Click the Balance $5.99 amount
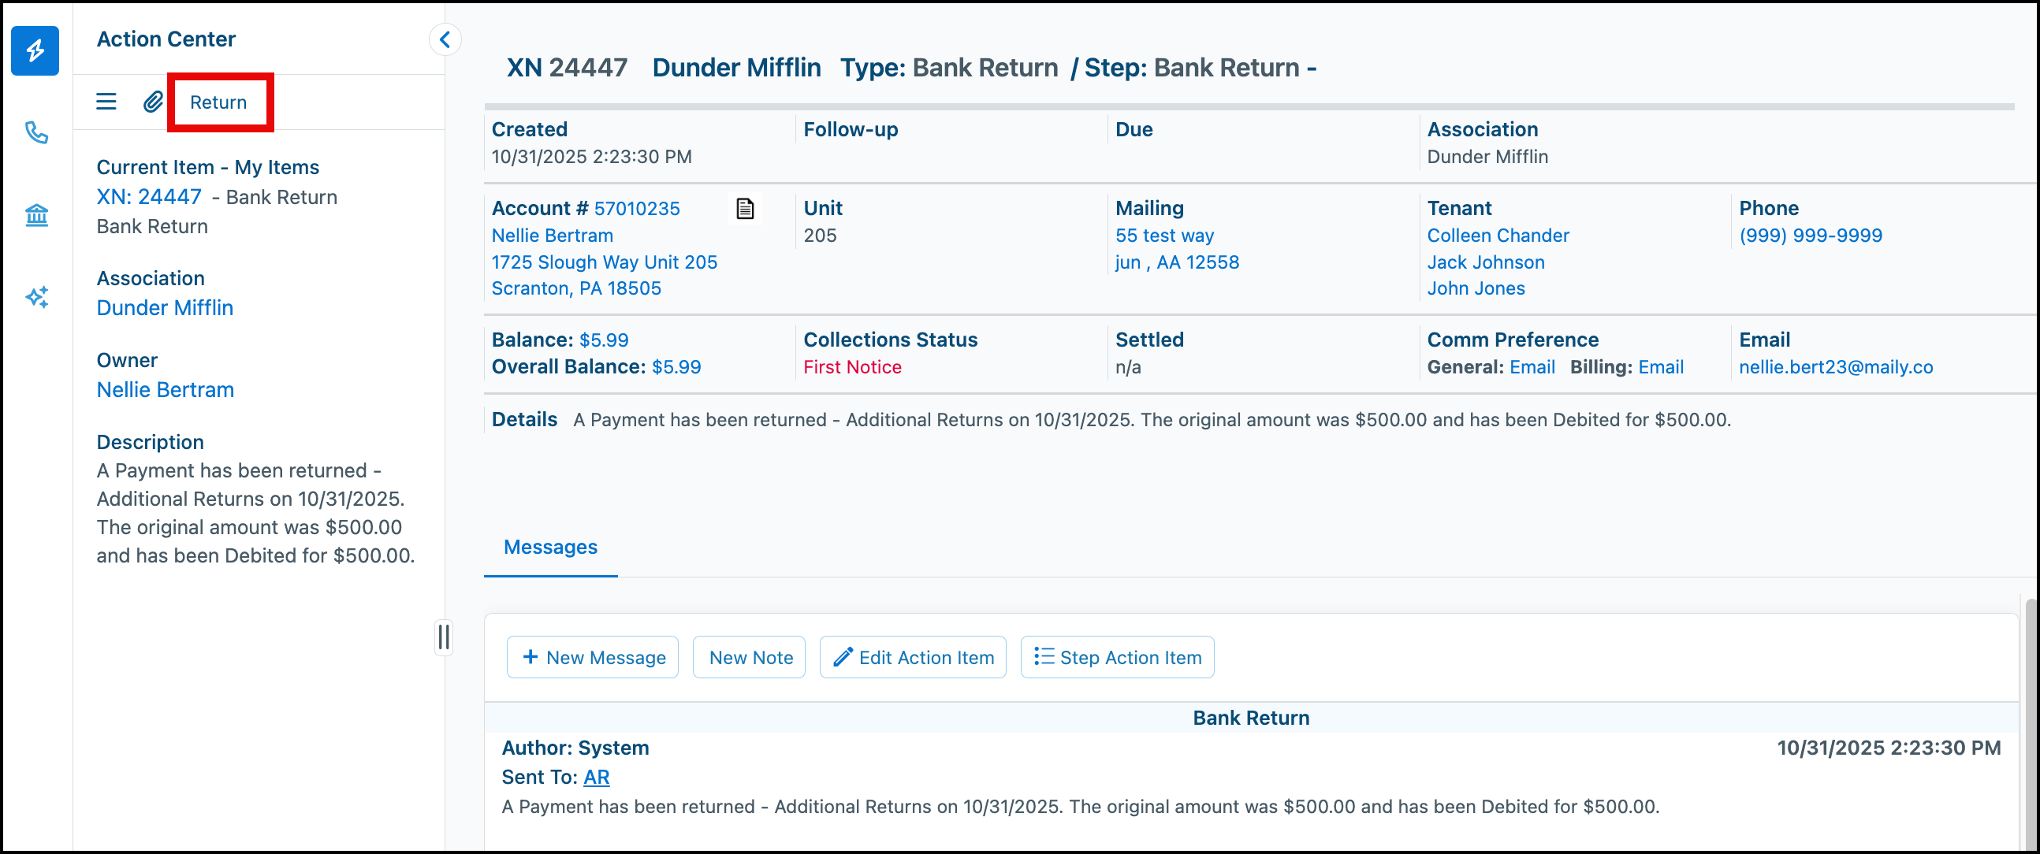 click(604, 340)
